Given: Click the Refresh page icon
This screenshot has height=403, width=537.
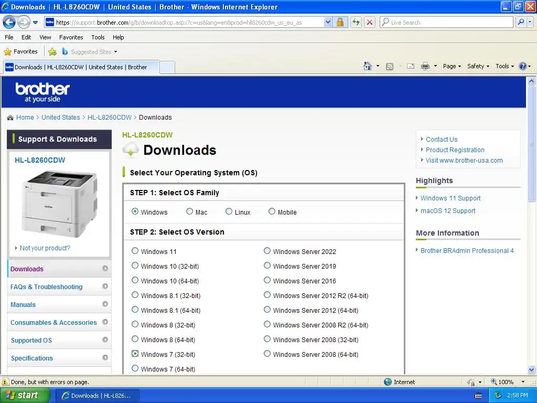Looking at the screenshot, I should coord(356,22).
